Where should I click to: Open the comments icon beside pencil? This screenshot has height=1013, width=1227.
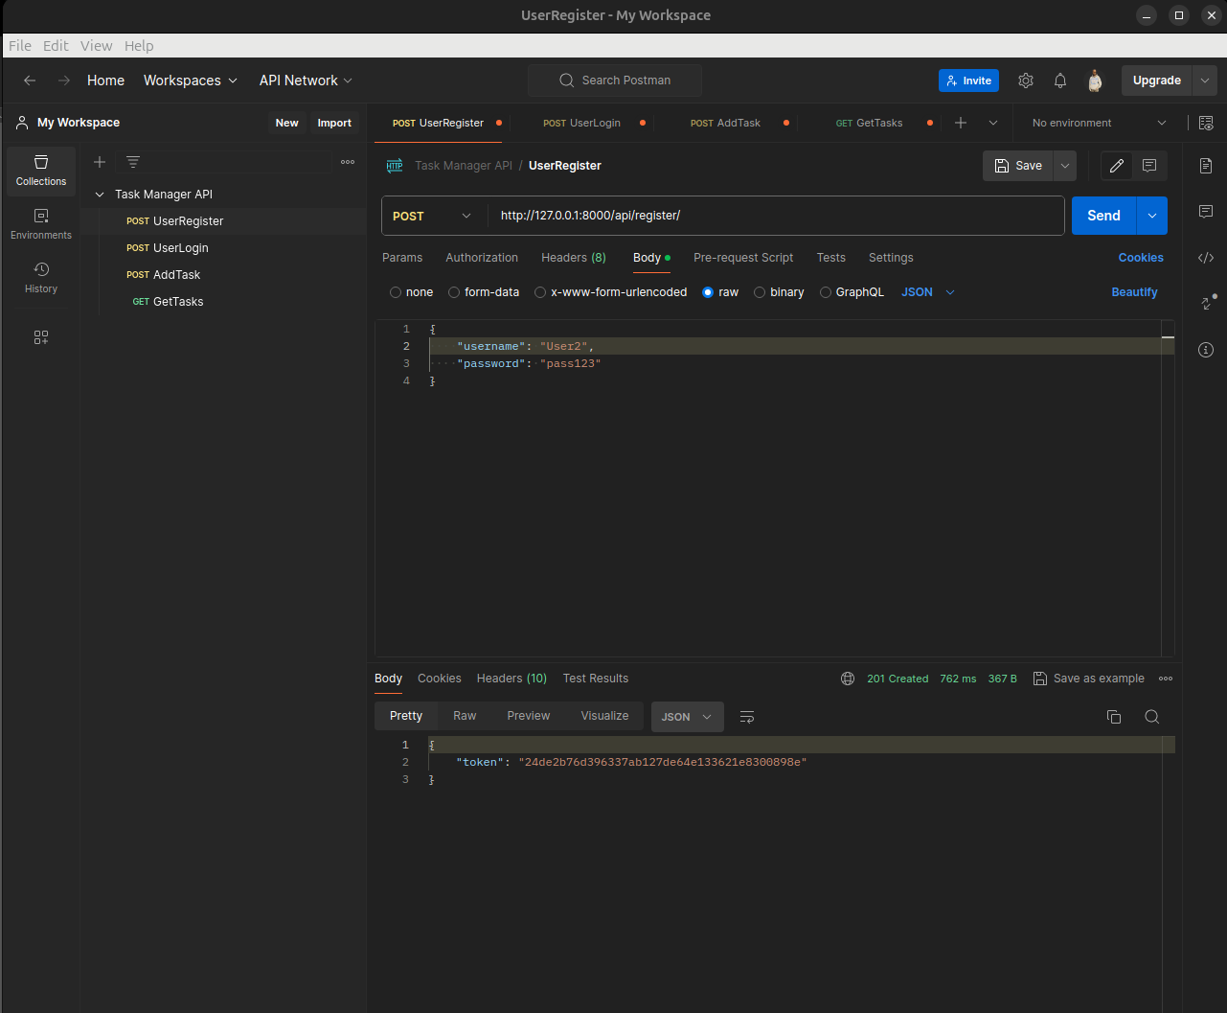pyautogui.click(x=1149, y=166)
